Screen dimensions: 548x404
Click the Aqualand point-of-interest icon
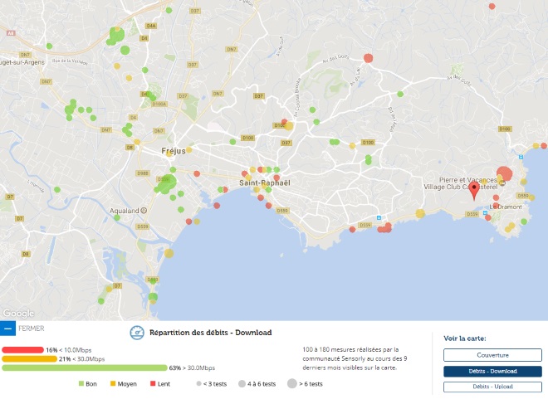(144, 211)
